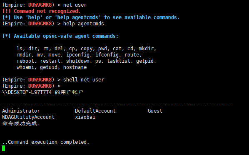Click the red agent name DUW9GMK8 on first line
Image resolution: width=249 pixels, height=155 pixels.
(40, 5)
